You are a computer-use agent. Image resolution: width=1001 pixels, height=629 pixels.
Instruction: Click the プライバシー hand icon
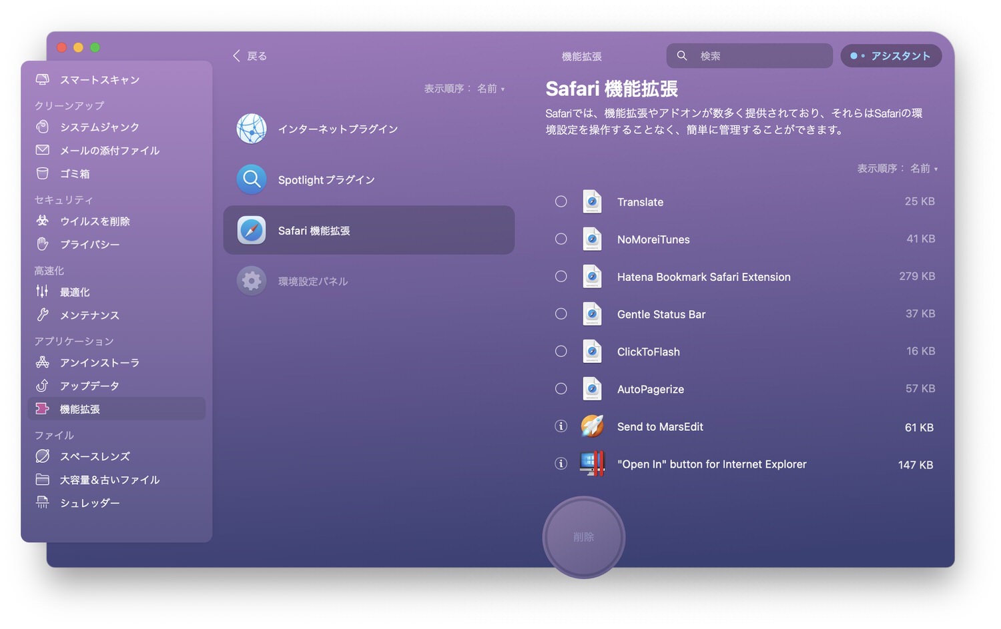point(42,244)
